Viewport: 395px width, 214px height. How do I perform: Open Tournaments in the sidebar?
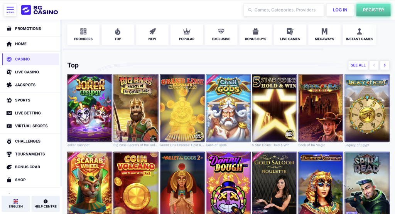tap(30, 154)
